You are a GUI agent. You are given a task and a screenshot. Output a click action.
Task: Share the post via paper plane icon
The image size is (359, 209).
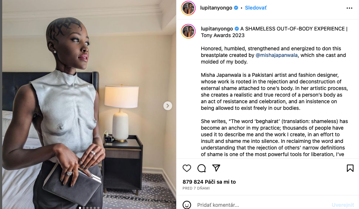click(216, 168)
